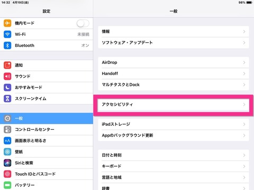The image size is (254, 190).
Task: Tap the Siriと検索 icon
Action: 7,163
